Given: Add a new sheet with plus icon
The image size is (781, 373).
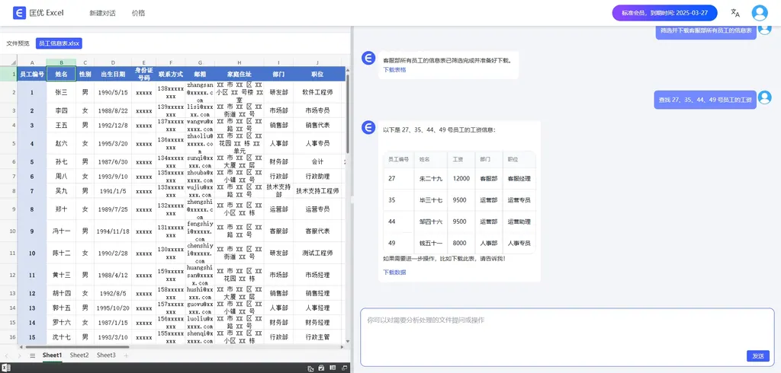Looking at the screenshot, I should coord(127,355).
